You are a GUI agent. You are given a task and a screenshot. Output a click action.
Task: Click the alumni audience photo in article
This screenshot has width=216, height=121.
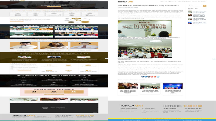click(145, 48)
